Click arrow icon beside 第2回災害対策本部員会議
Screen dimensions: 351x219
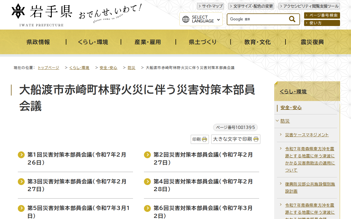point(148,155)
